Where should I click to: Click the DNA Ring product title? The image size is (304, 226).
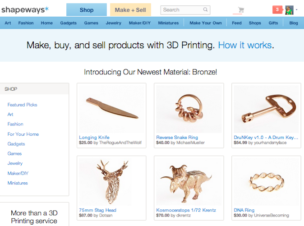[244, 210]
